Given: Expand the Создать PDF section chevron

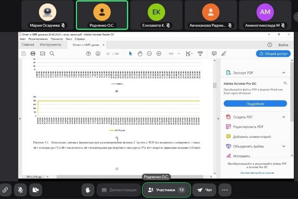Looking at the screenshot, I should tap(284, 117).
